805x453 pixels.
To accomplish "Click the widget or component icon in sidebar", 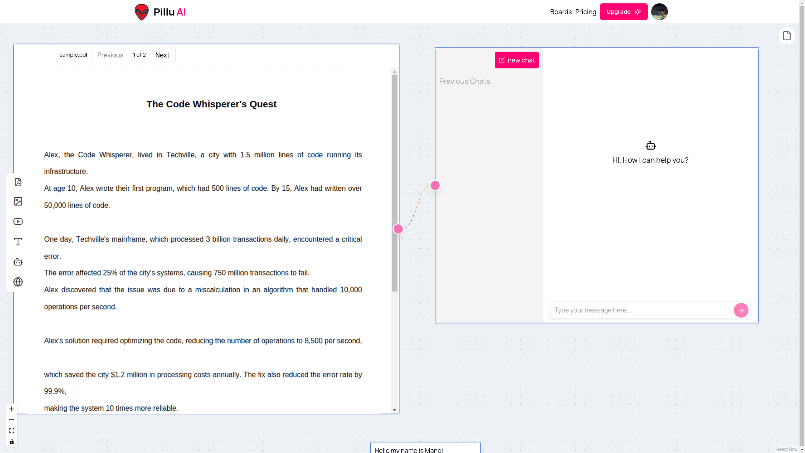I will pyautogui.click(x=18, y=262).
